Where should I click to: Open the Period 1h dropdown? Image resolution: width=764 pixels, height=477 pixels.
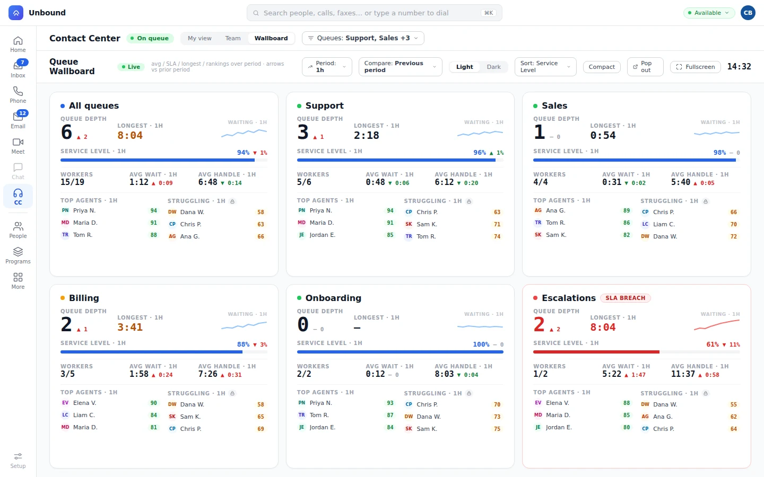327,67
